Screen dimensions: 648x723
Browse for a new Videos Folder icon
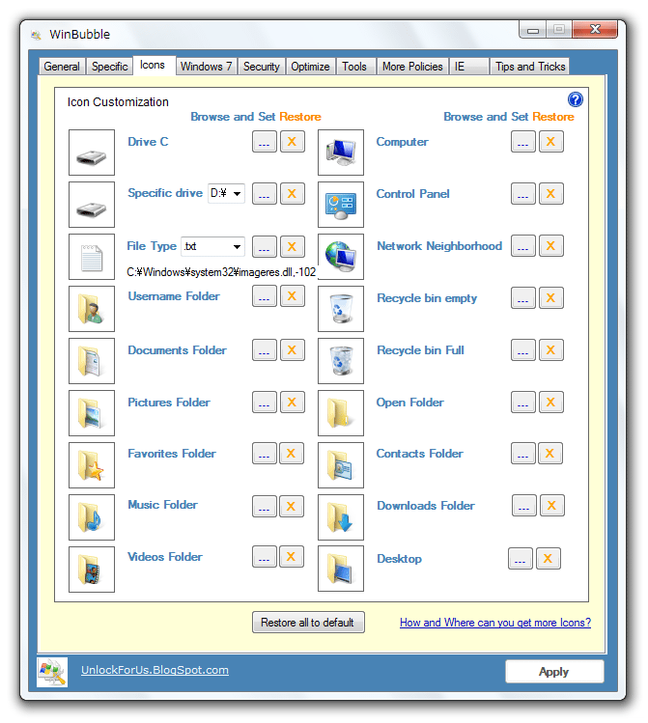[x=265, y=557]
